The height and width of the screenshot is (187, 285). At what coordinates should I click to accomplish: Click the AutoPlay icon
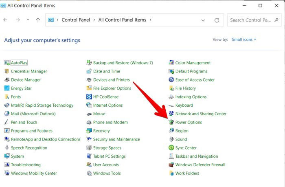pos(7,63)
